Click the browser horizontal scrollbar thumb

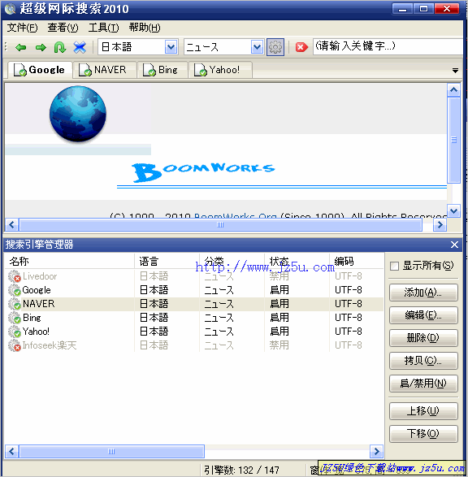pyautogui.click(x=220, y=225)
